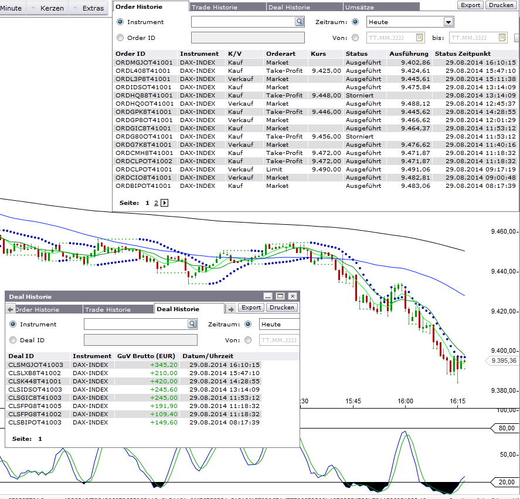
Task: Select Zeitraum radio in Order Historie
Action: [355, 22]
